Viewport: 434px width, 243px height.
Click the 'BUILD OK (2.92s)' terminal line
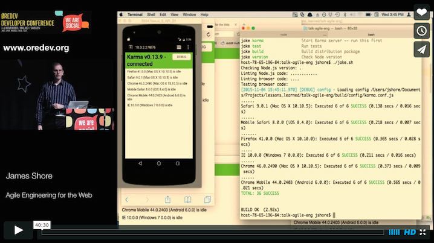click(x=260, y=210)
